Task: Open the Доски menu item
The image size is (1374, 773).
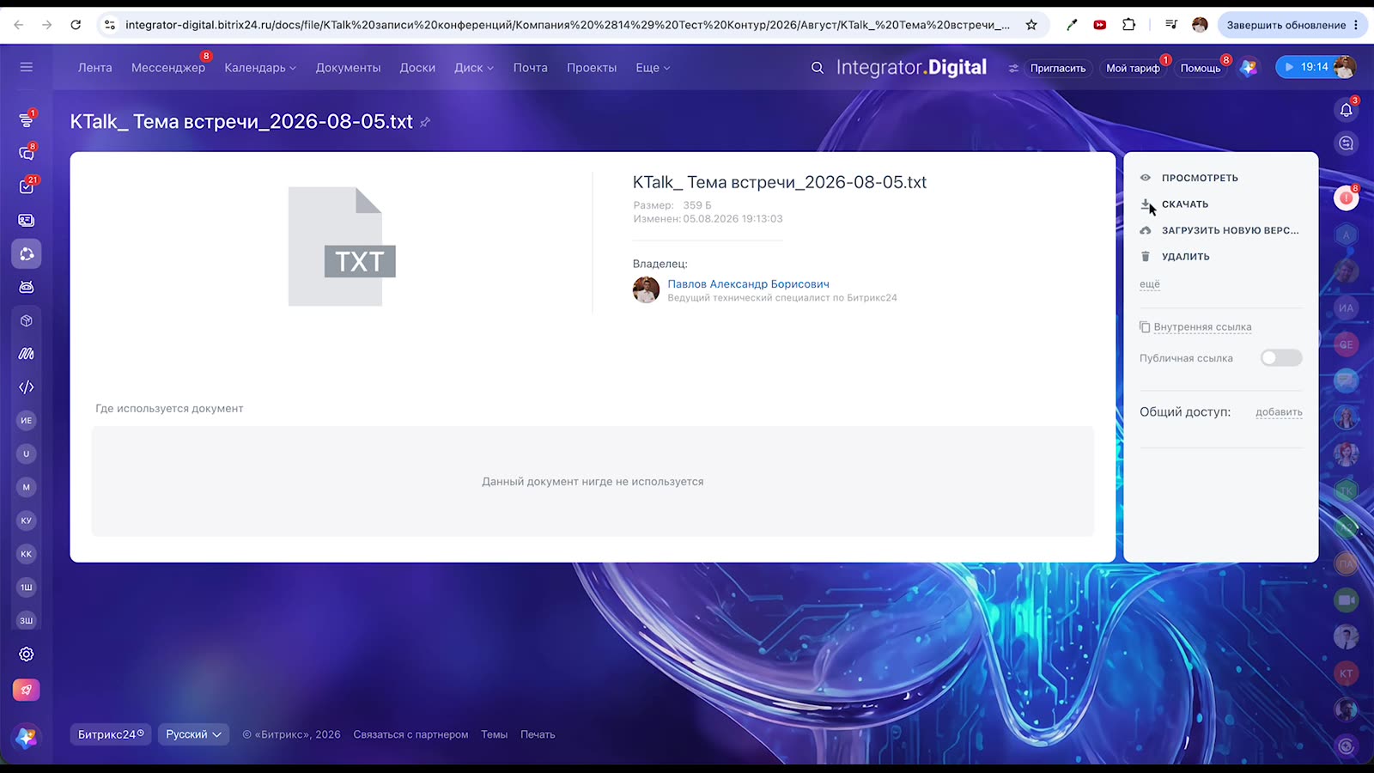Action: 417,68
